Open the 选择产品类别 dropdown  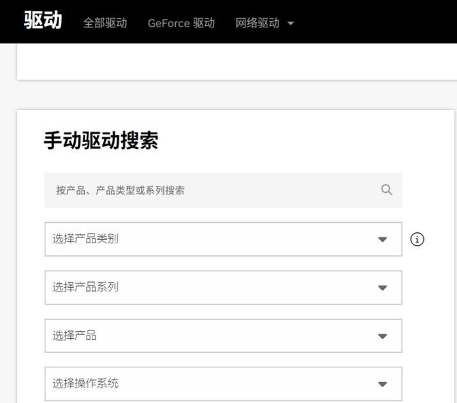tap(223, 239)
